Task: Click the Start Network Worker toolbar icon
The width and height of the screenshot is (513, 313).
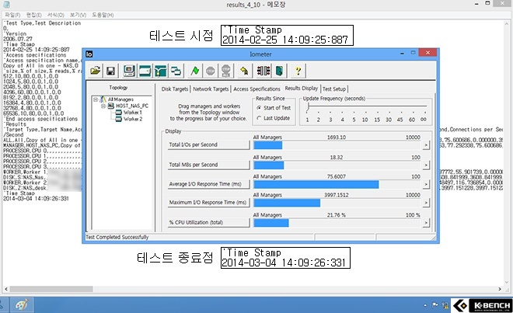Action: click(161, 71)
